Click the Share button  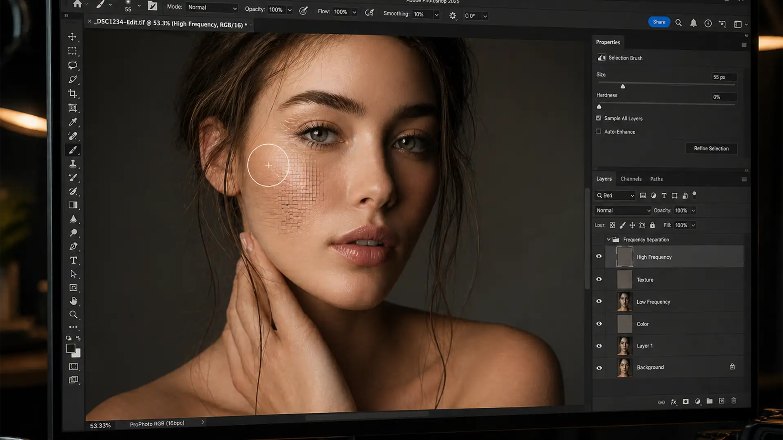(659, 22)
